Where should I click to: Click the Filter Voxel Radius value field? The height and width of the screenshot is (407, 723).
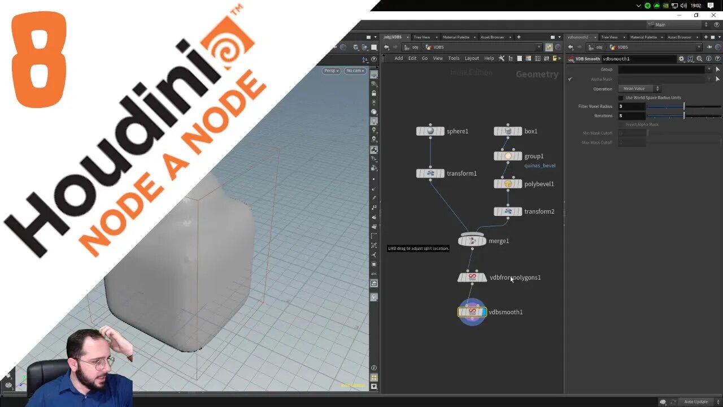(631, 106)
